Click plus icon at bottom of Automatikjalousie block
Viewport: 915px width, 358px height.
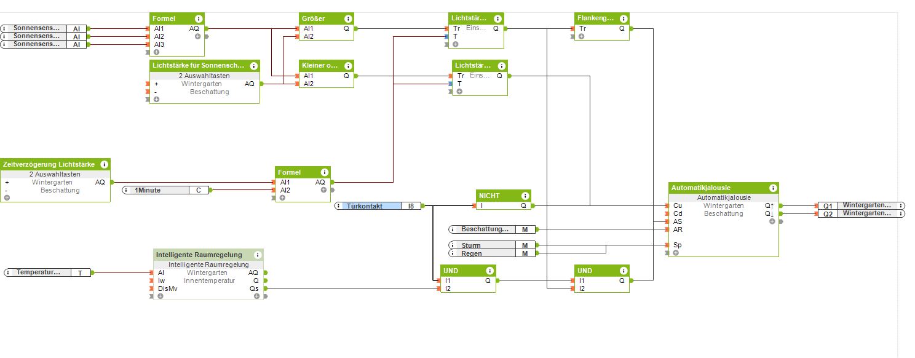coord(675,253)
